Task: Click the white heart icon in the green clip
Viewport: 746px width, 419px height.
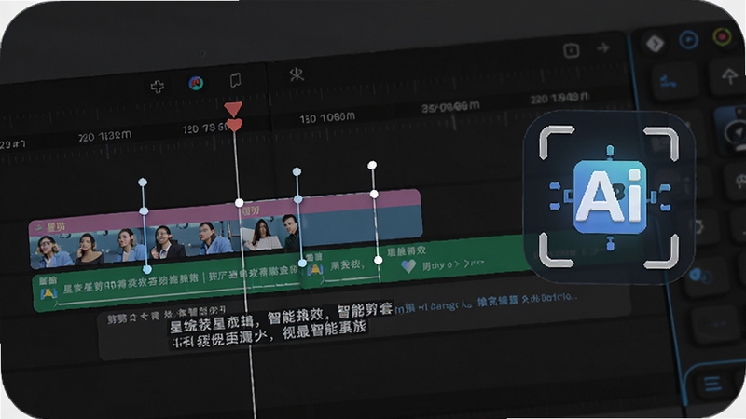Action: [408, 266]
